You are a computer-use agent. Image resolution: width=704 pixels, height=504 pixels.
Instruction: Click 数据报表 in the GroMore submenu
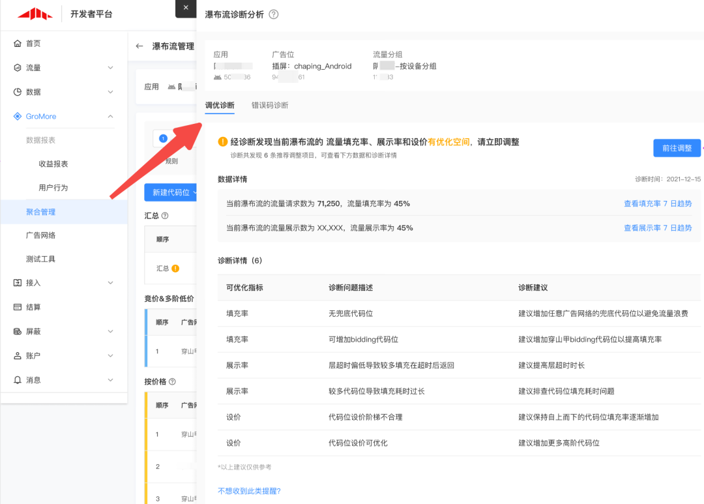click(41, 140)
